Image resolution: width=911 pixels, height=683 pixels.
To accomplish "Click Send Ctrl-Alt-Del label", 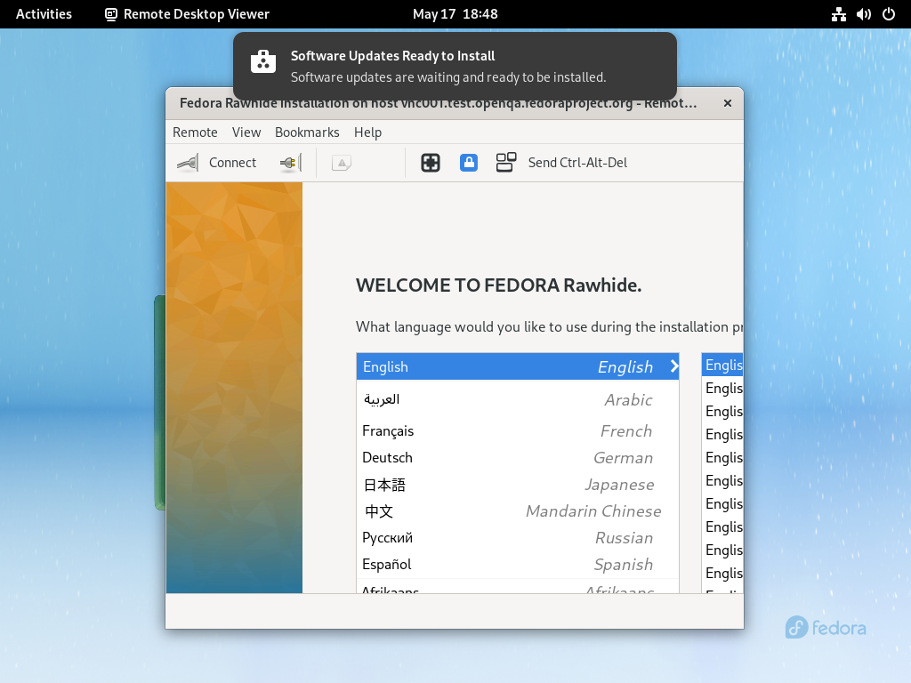I will [577, 163].
